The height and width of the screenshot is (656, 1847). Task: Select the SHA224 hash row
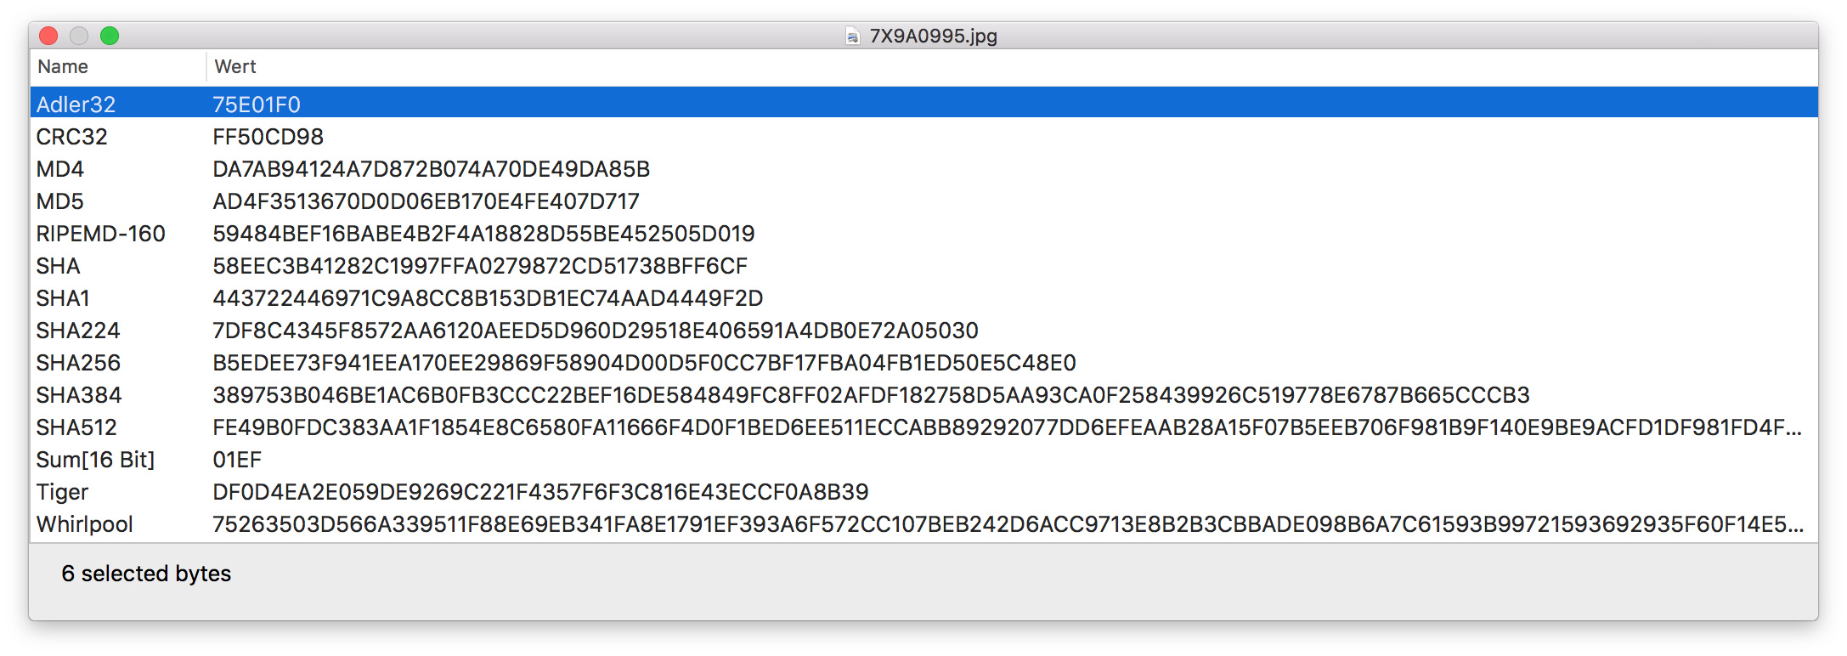[78, 331]
